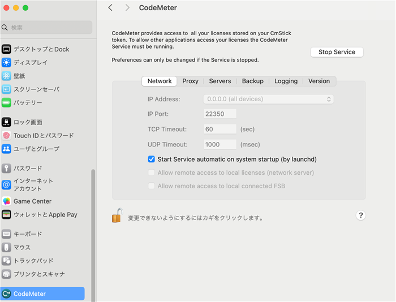Go forward with the right chevron
The width and height of the screenshot is (396, 302).
pyautogui.click(x=127, y=7)
